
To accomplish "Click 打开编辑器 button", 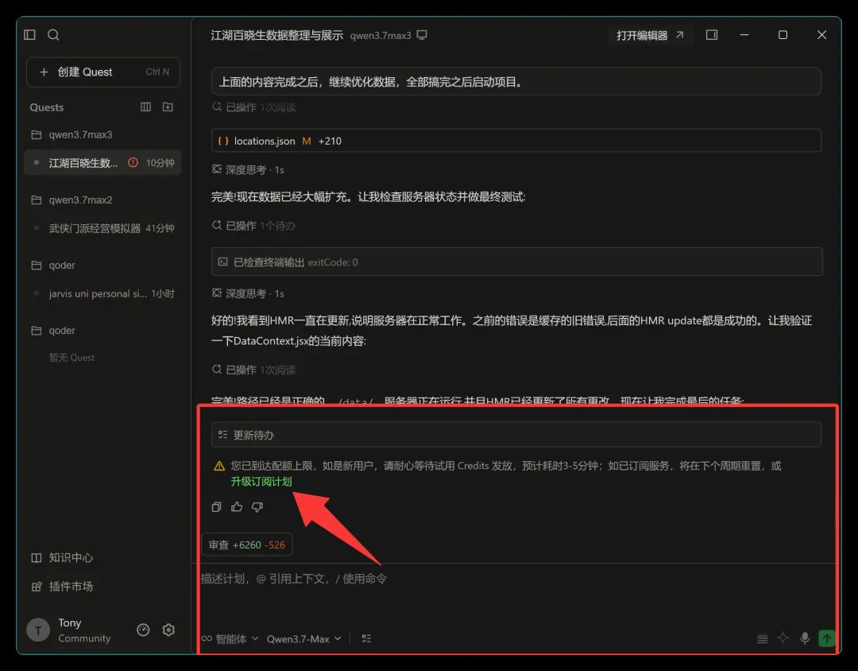I will (x=650, y=35).
